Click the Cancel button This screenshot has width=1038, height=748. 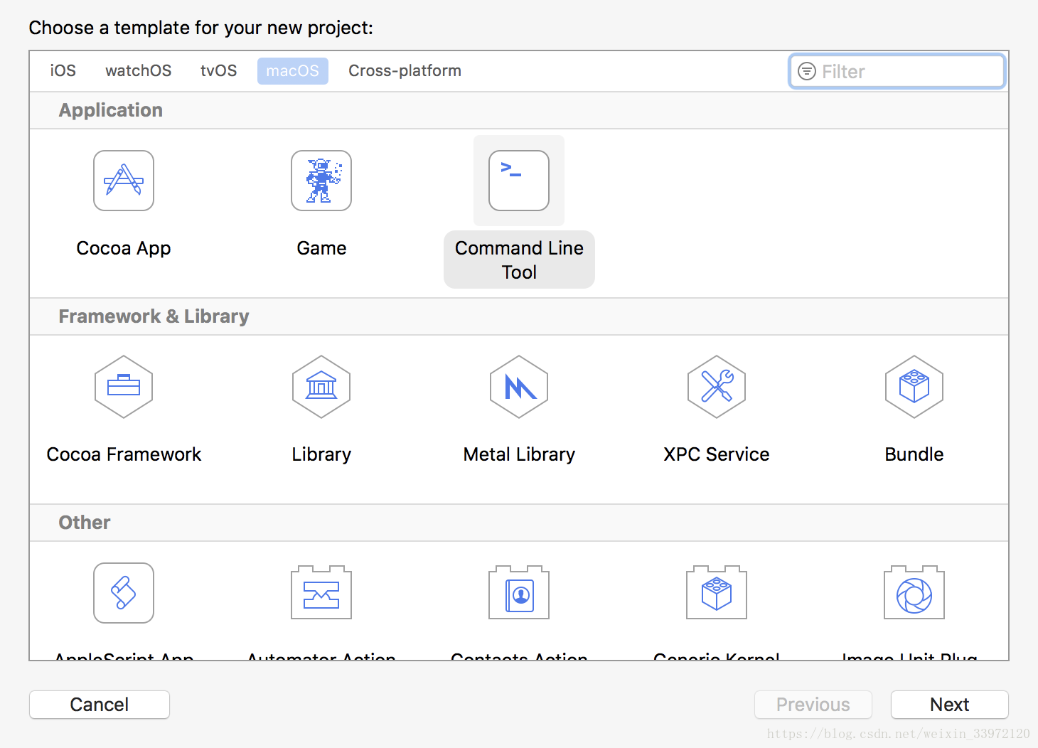pyautogui.click(x=100, y=705)
